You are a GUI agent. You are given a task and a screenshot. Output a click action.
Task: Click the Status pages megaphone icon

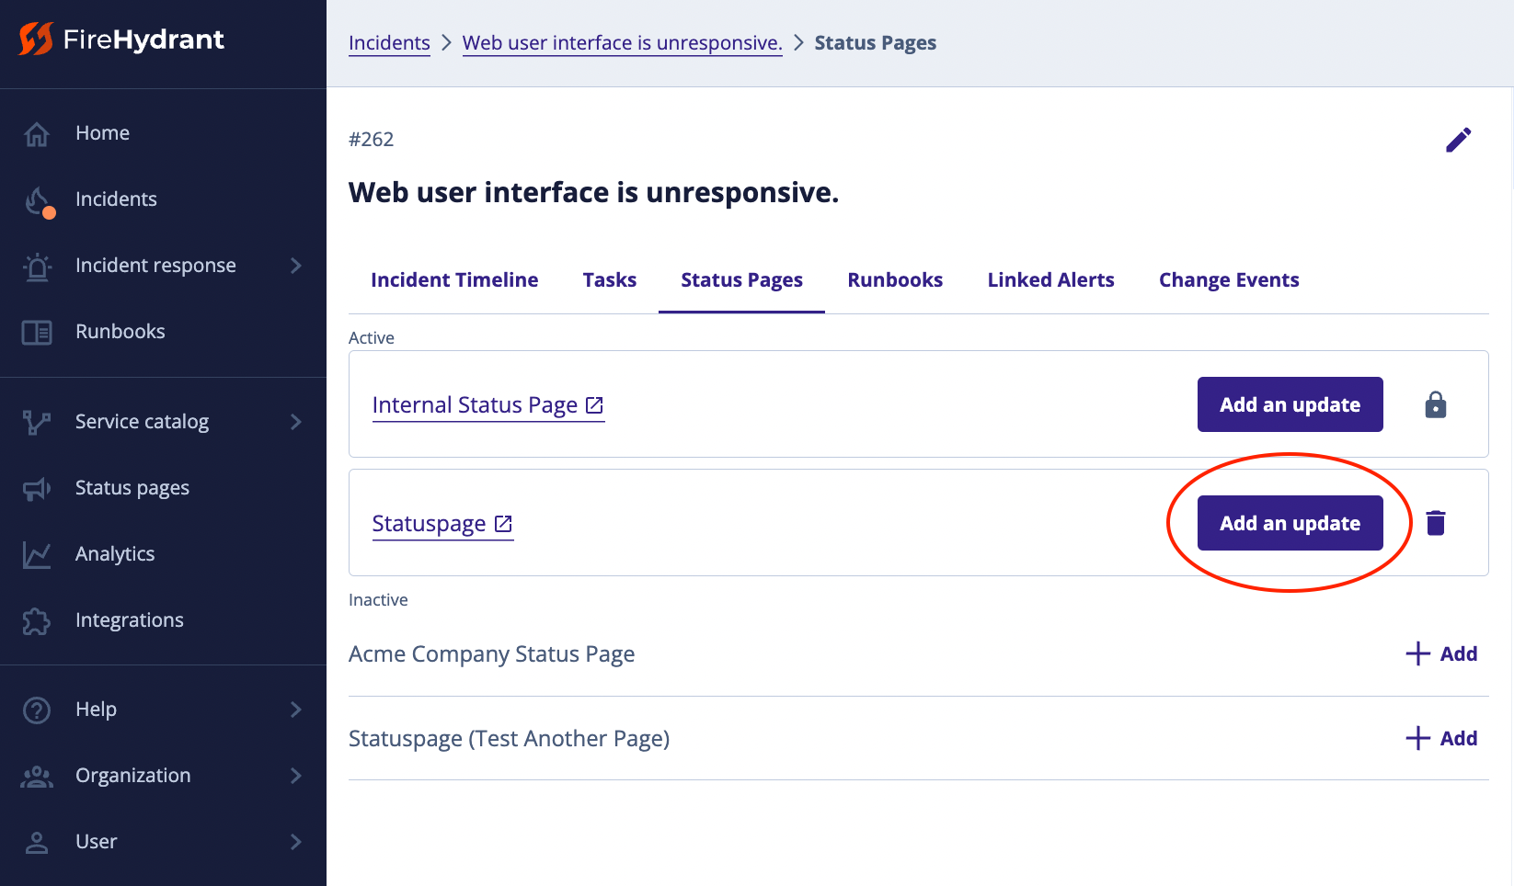tap(37, 488)
